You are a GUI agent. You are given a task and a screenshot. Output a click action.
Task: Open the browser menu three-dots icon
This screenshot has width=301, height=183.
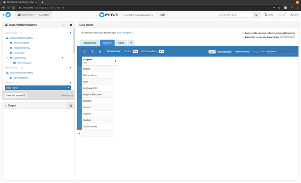tap(298, 8)
